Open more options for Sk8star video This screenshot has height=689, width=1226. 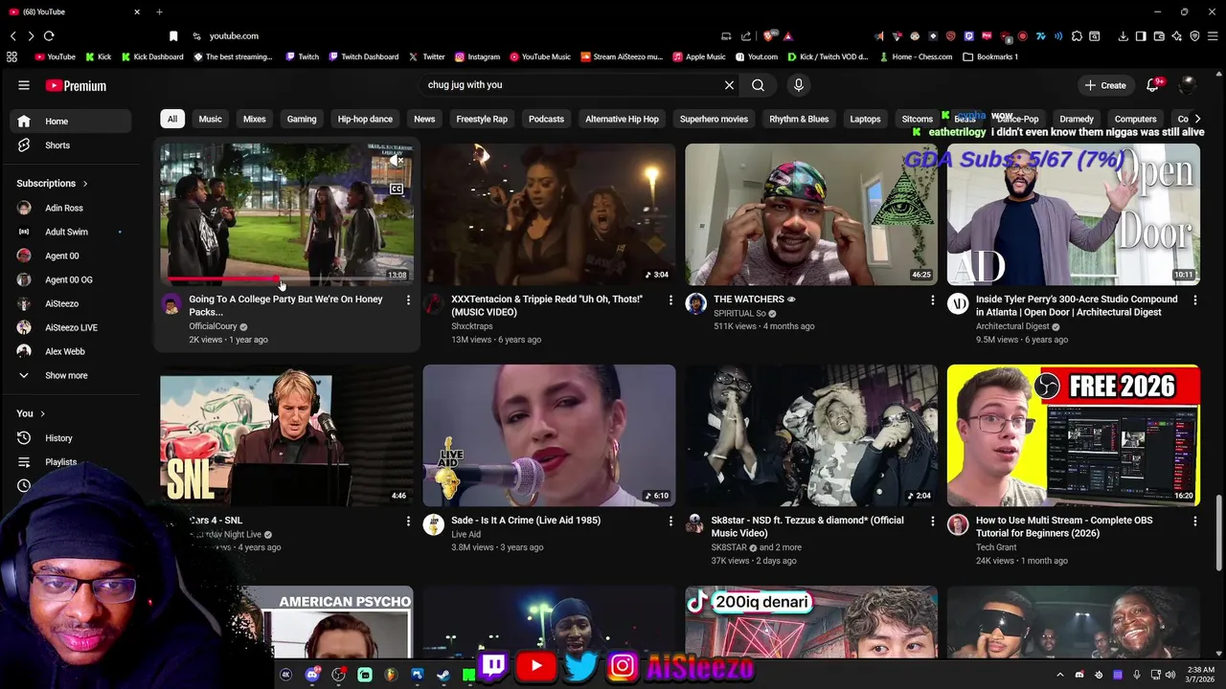coord(933,522)
